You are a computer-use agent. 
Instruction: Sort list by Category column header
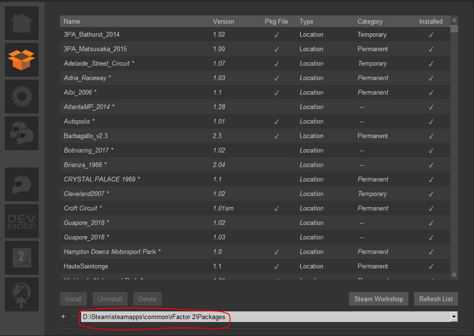370,21
